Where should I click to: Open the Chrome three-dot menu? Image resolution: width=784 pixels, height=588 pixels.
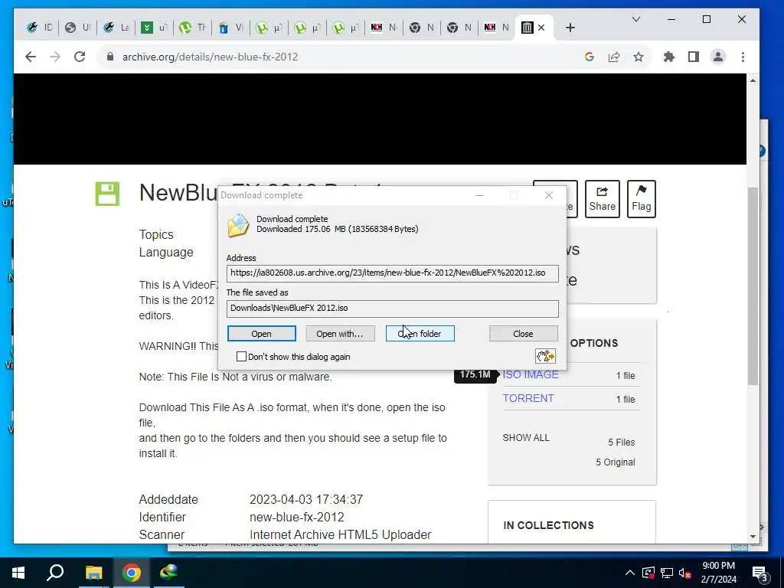[x=743, y=57]
